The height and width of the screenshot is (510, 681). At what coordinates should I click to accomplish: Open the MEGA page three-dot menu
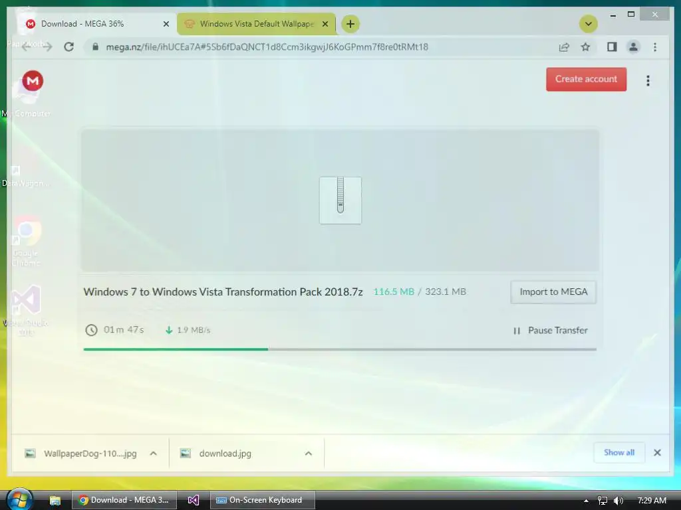tap(648, 80)
